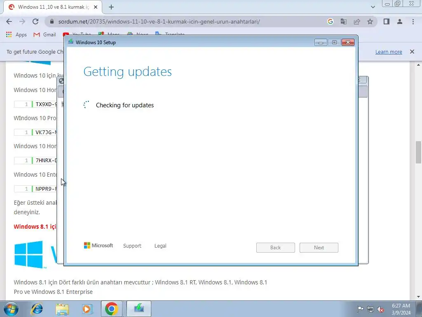This screenshot has height=317, width=422.
Task: Switch to Chrome in the taskbar
Action: [x=111, y=309]
